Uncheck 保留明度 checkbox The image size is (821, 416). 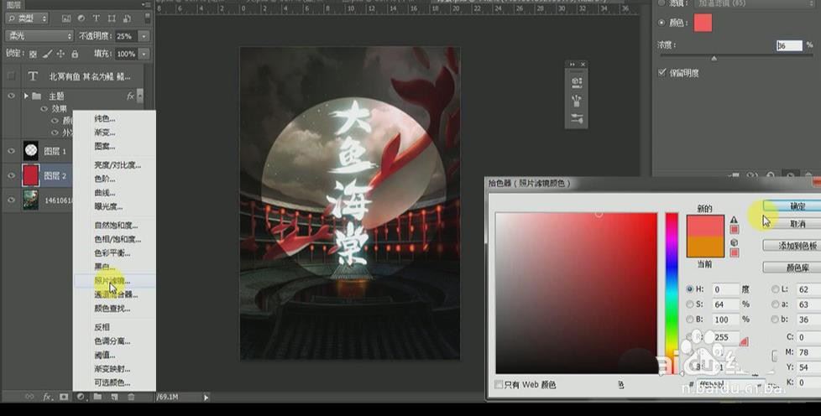click(662, 73)
